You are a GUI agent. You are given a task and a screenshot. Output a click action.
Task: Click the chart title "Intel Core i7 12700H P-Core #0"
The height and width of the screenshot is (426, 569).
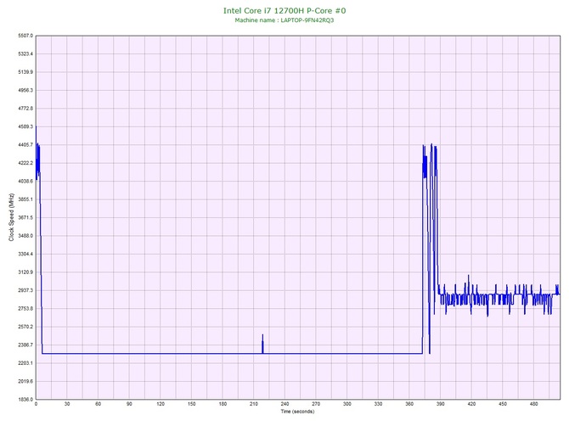coord(284,10)
